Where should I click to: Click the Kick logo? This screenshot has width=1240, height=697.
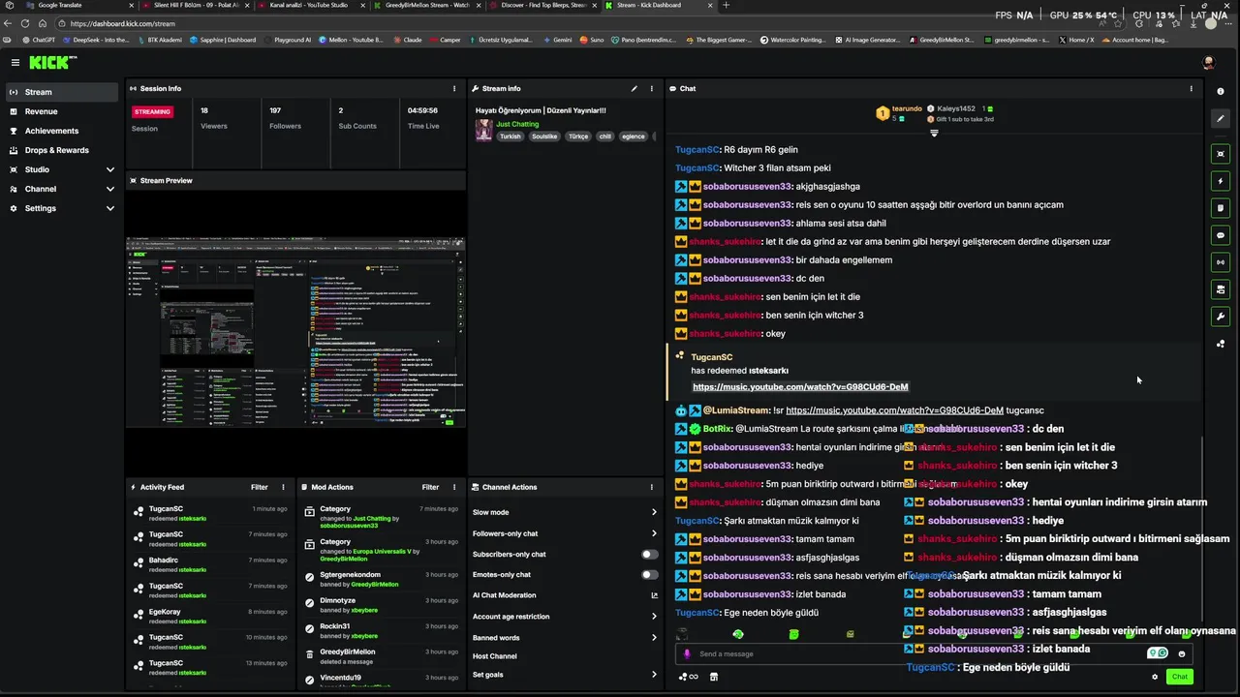click(x=52, y=62)
